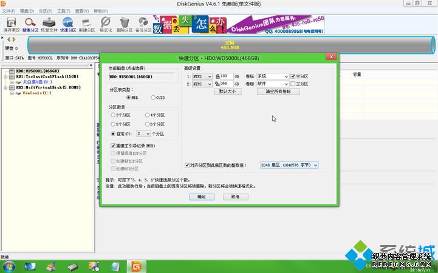The width and height of the screenshot is (438, 273).
Task: Choose the 6个分区 option
Action: (147, 124)
